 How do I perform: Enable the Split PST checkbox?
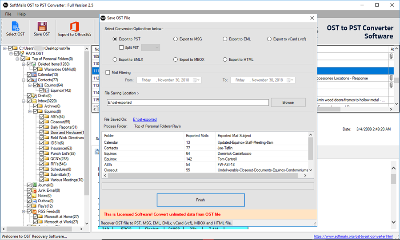[x=121, y=47]
